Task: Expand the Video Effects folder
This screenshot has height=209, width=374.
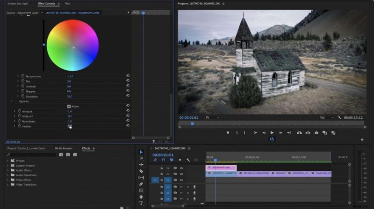Action: click(x=8, y=180)
